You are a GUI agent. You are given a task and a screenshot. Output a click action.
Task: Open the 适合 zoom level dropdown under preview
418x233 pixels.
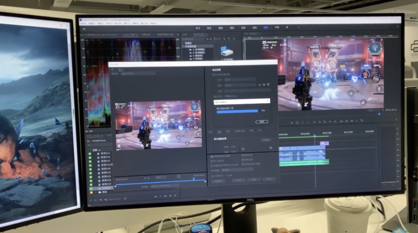tap(161, 177)
